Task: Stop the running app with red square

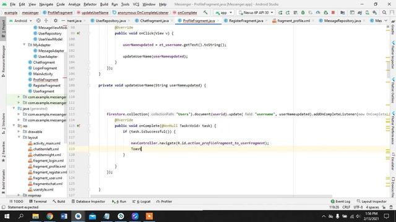Action: click(x=333, y=12)
